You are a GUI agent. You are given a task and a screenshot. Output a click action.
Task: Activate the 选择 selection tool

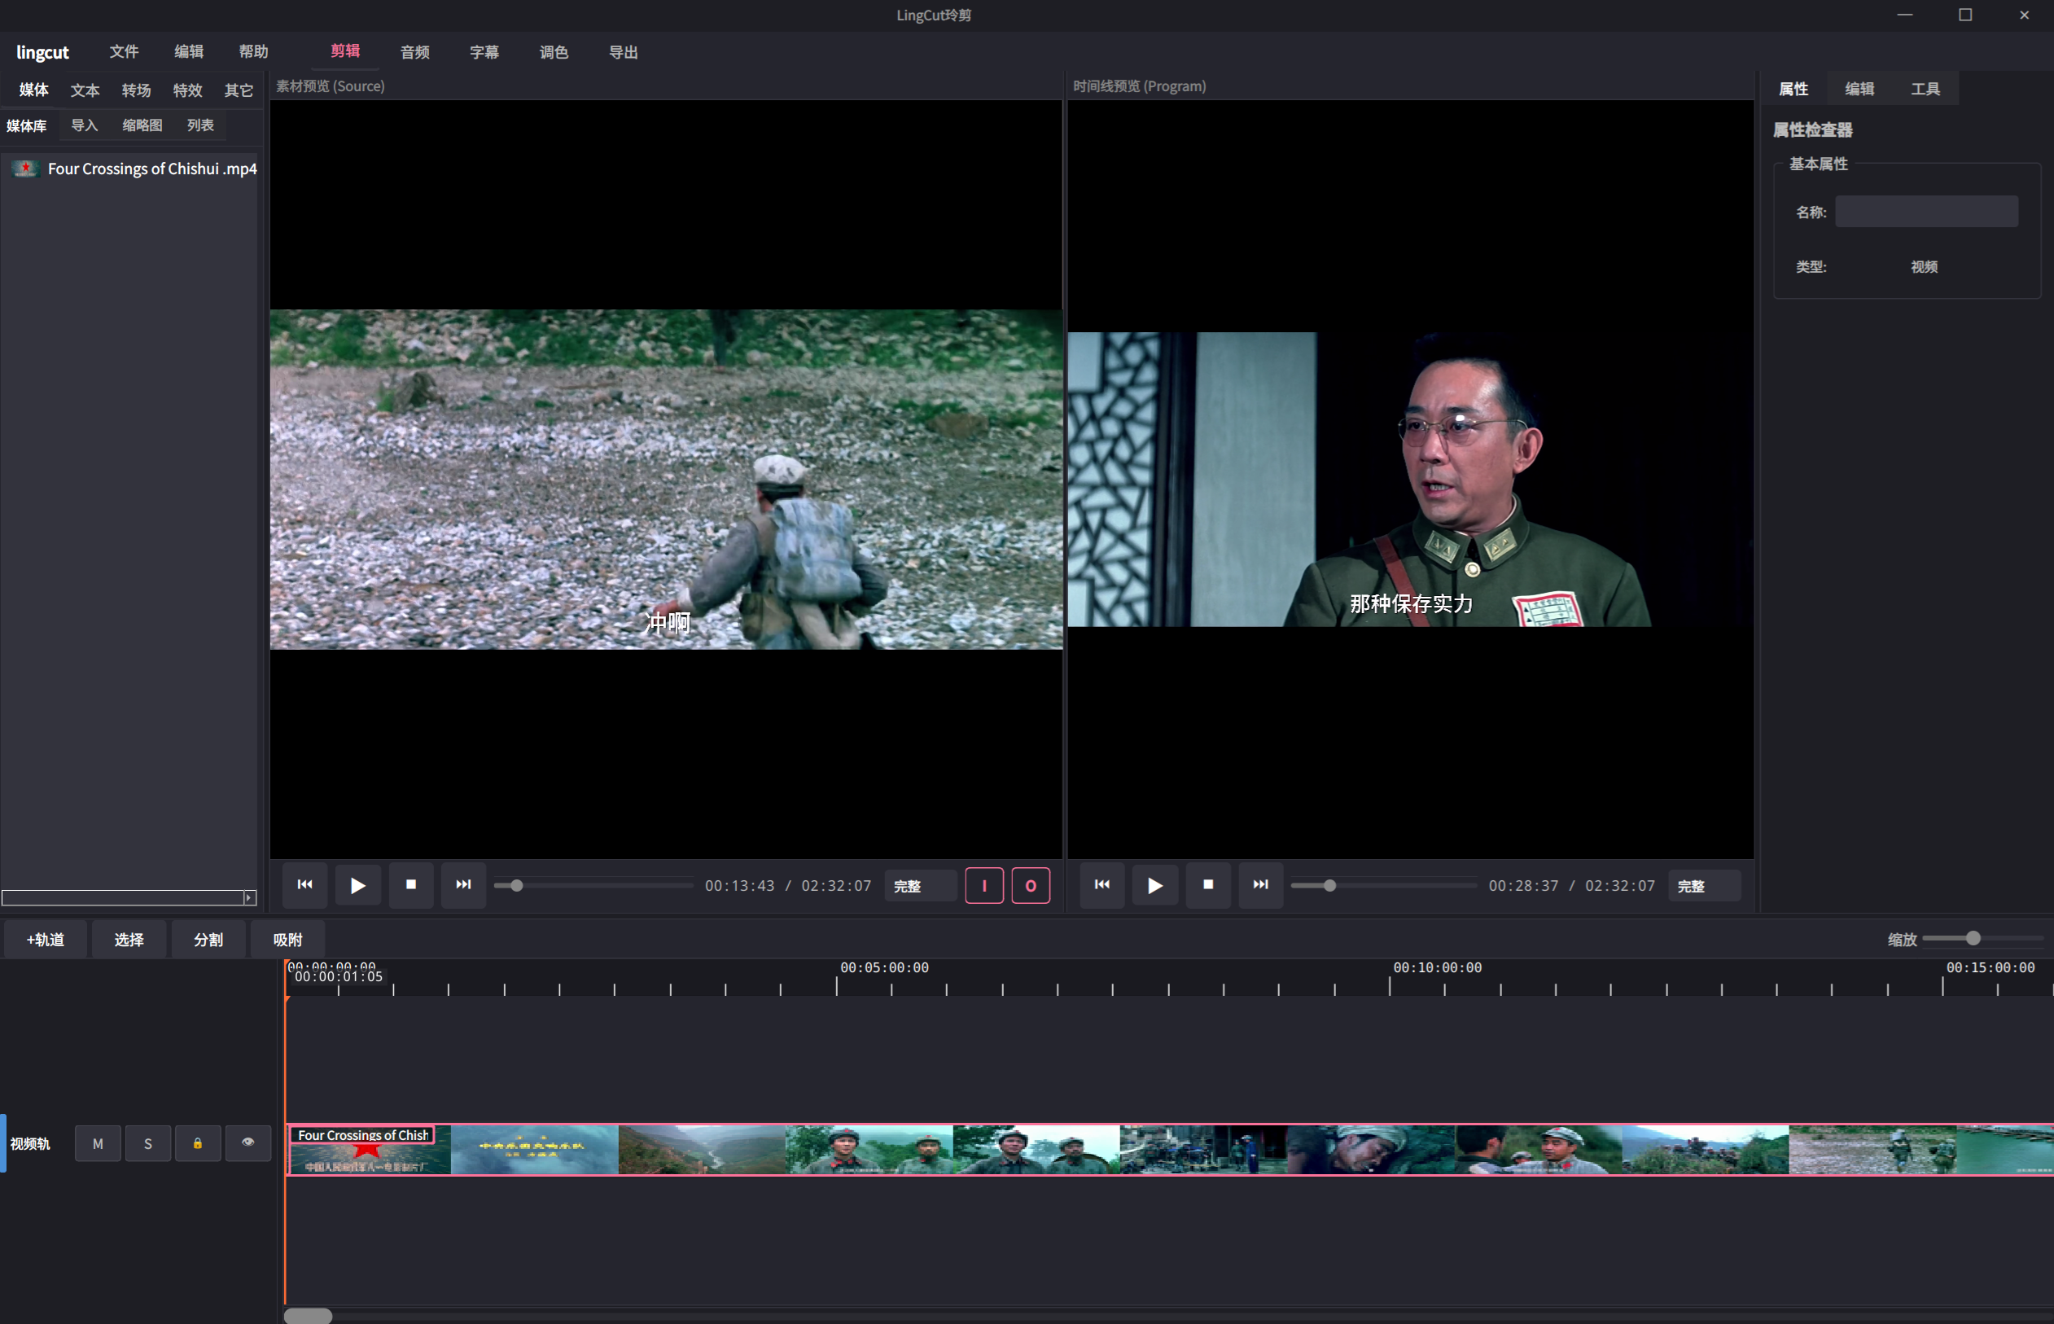click(129, 940)
